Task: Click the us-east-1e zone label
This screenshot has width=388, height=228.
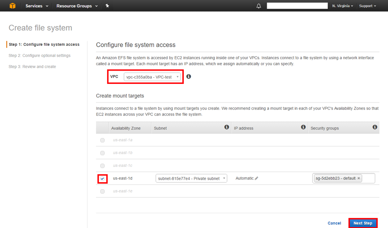Action: (x=123, y=191)
